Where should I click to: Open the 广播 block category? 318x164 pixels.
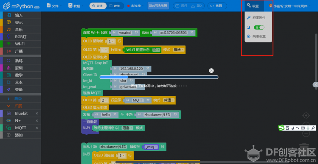click(20, 51)
